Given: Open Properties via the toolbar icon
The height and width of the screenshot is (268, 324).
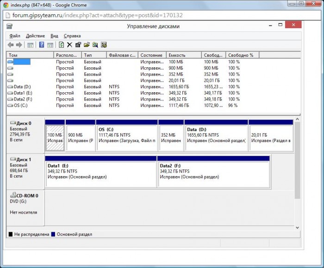Looking at the screenshot, I should 78,45.
